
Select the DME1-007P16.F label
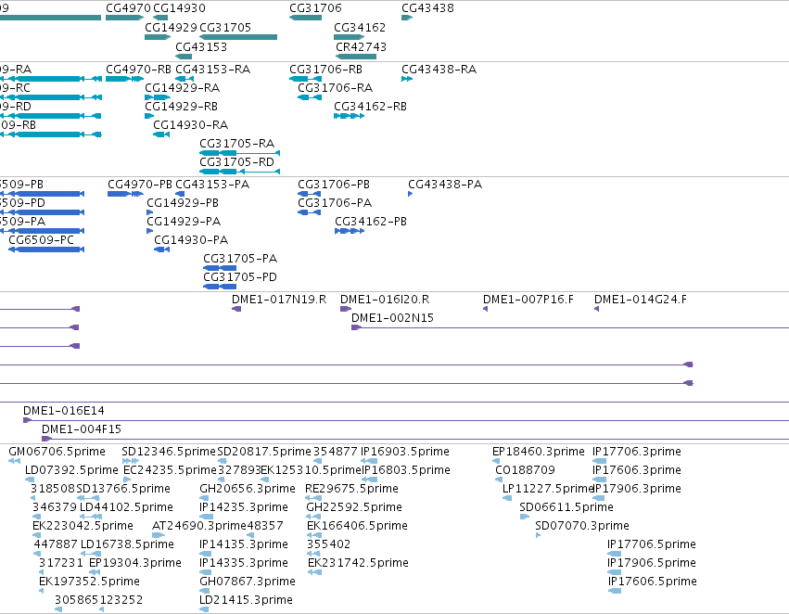pyautogui.click(x=528, y=300)
